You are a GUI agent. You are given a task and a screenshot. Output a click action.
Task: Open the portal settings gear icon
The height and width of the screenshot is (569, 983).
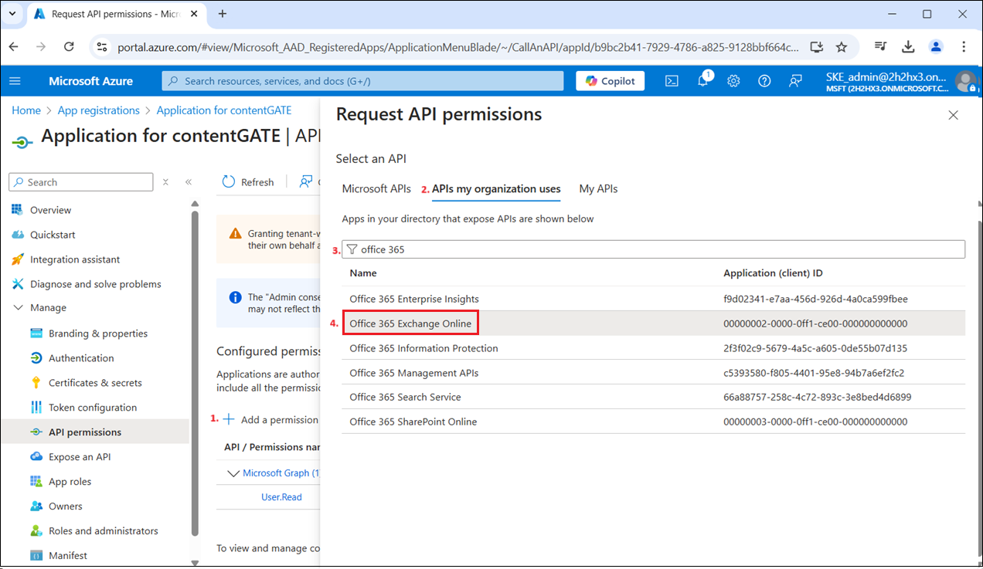733,81
